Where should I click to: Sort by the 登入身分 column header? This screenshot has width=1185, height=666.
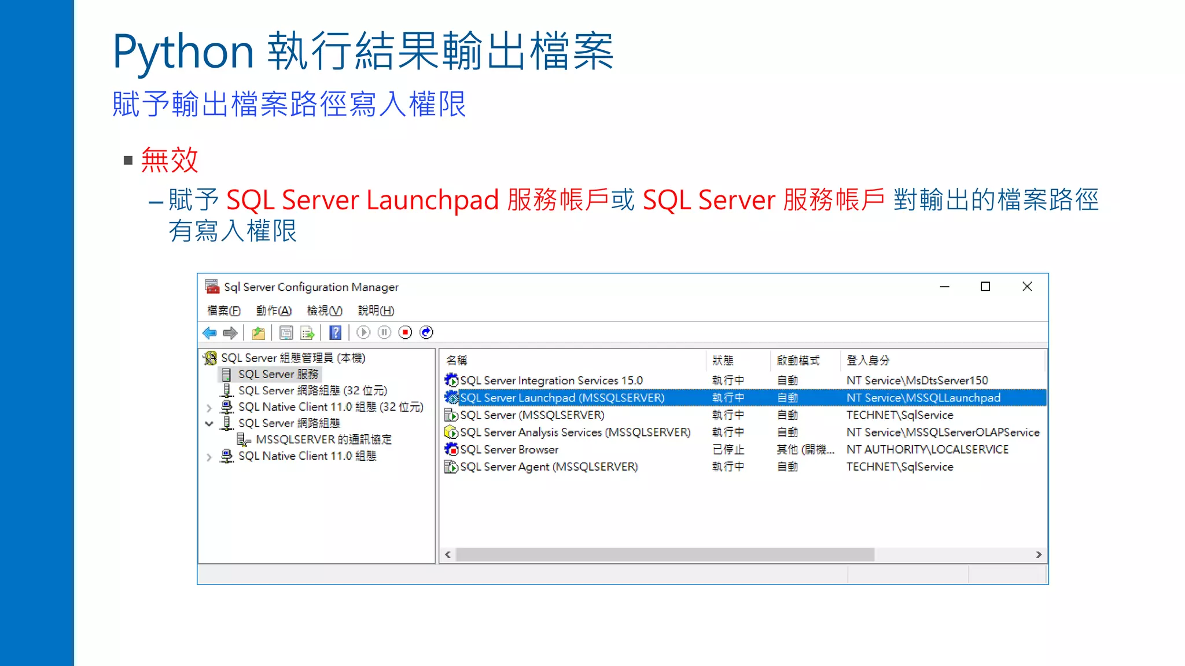pyautogui.click(x=943, y=360)
